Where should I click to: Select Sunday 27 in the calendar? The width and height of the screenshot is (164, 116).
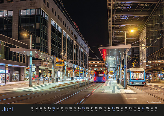(143, 109)
